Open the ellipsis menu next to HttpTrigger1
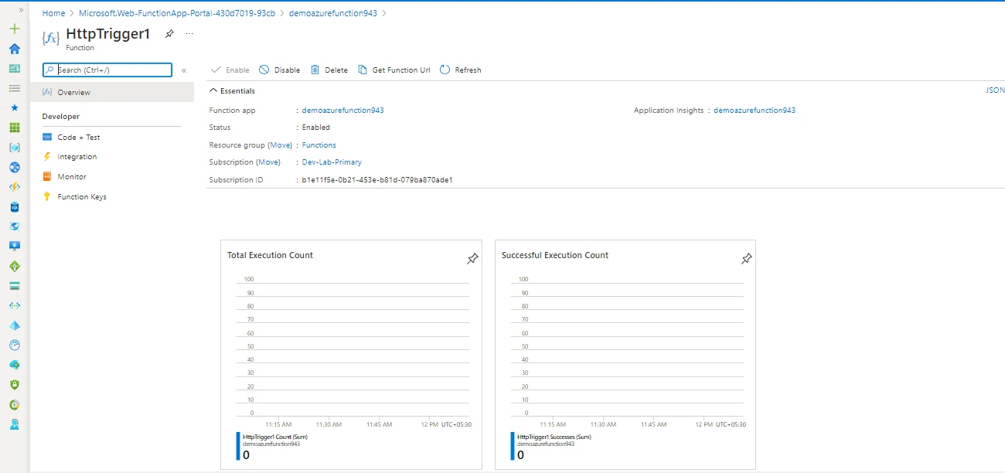 (x=189, y=33)
